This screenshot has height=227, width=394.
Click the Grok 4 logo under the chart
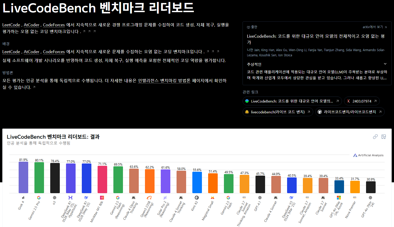tap(23, 198)
